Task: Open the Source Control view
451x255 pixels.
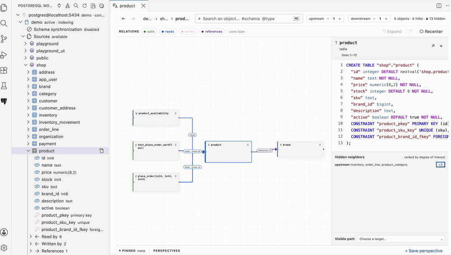Action: 4,39
